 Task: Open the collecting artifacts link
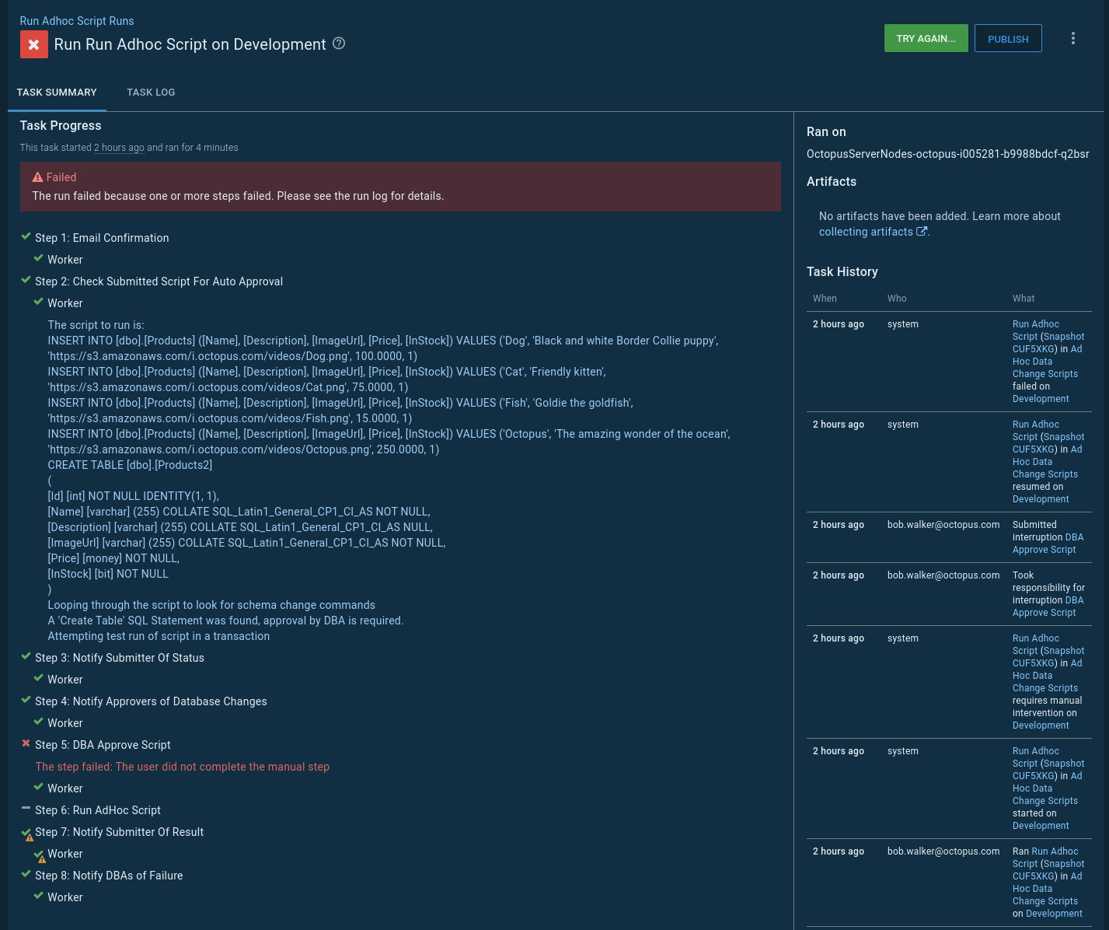(x=866, y=232)
